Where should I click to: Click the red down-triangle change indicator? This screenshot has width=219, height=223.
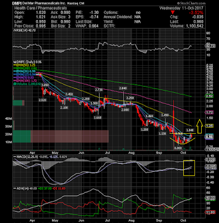173,12
